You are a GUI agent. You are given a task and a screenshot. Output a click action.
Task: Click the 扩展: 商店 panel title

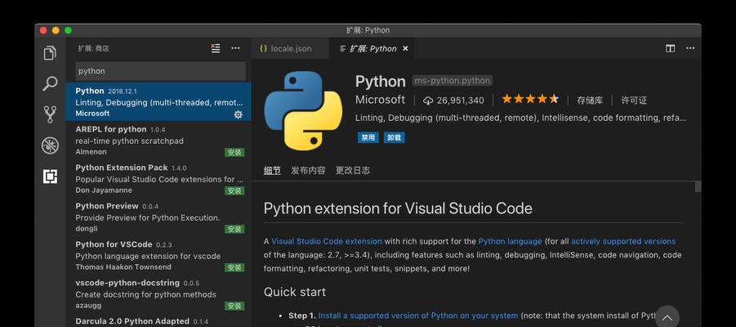click(94, 48)
